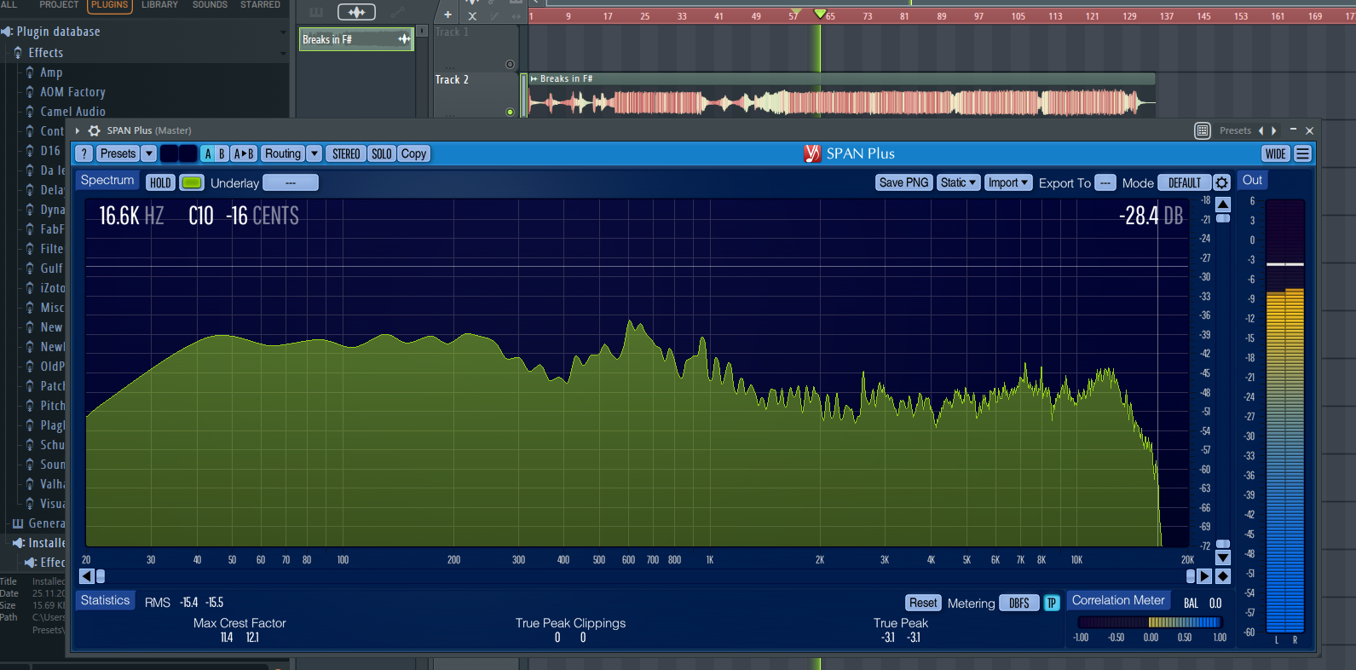
Task: Open the Underlay selector
Action: point(290,182)
